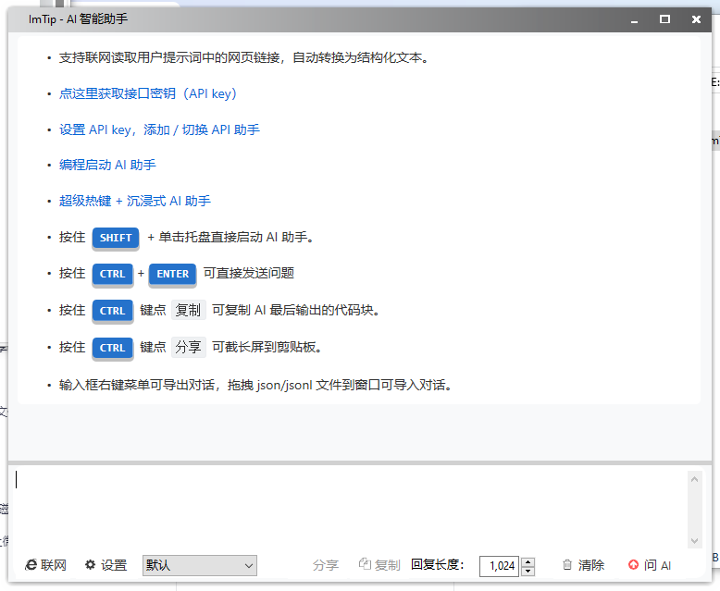
Task: Click the 分享 button in bottom toolbar
Action: point(326,565)
